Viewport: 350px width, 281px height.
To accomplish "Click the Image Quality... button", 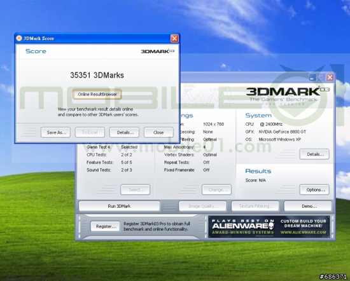I will pos(202,206).
